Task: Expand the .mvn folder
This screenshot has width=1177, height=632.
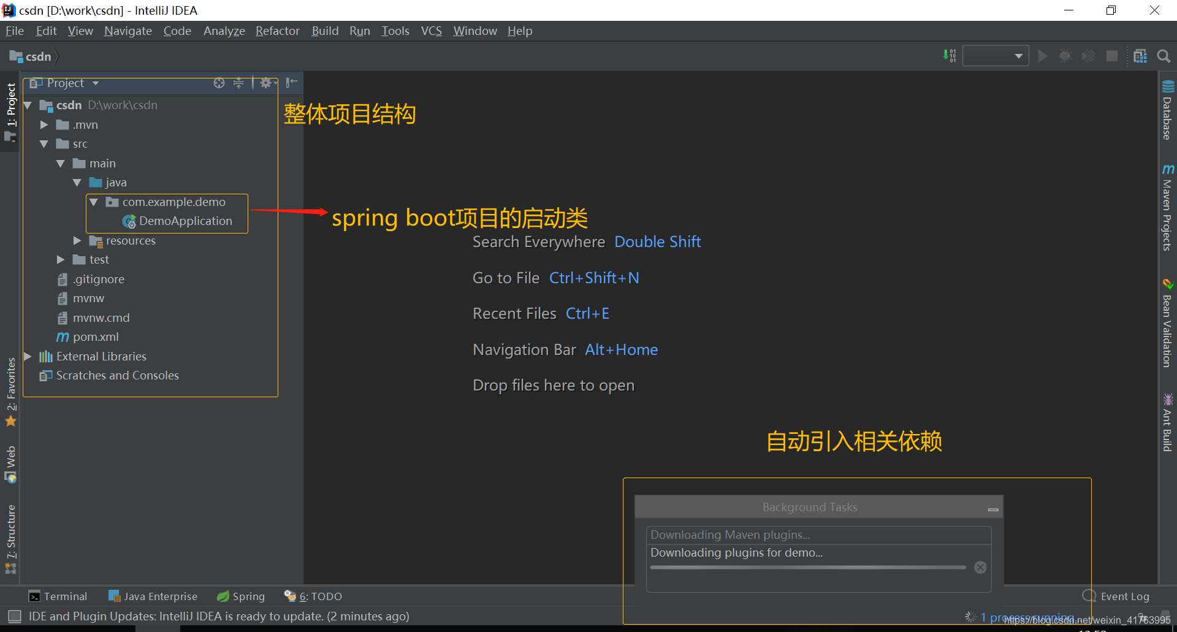Action: tap(44, 124)
